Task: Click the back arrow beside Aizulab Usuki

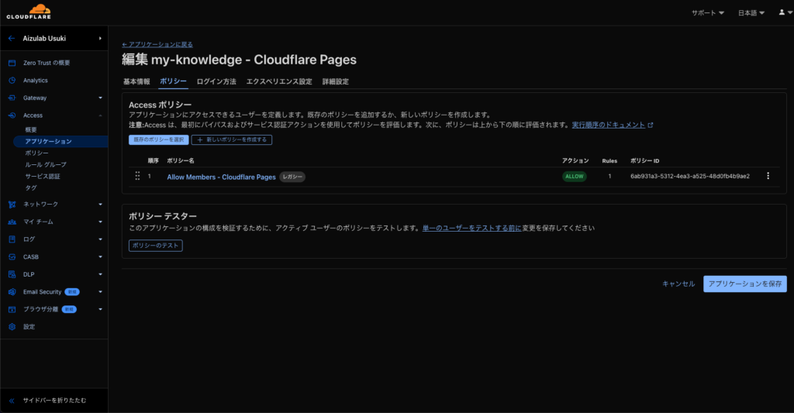Action: click(12, 39)
